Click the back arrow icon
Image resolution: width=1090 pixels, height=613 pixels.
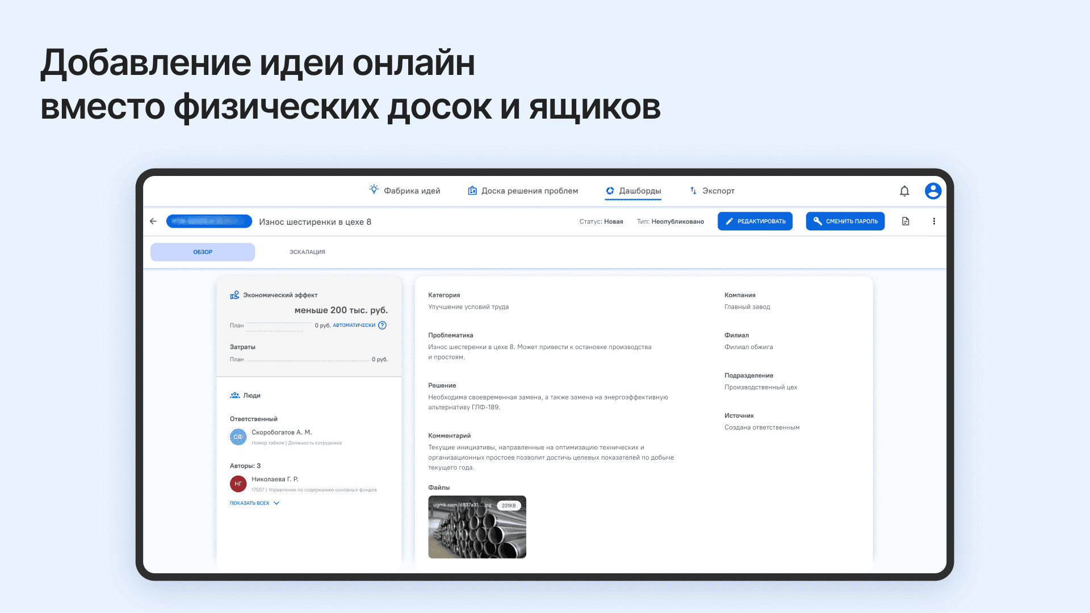153,221
